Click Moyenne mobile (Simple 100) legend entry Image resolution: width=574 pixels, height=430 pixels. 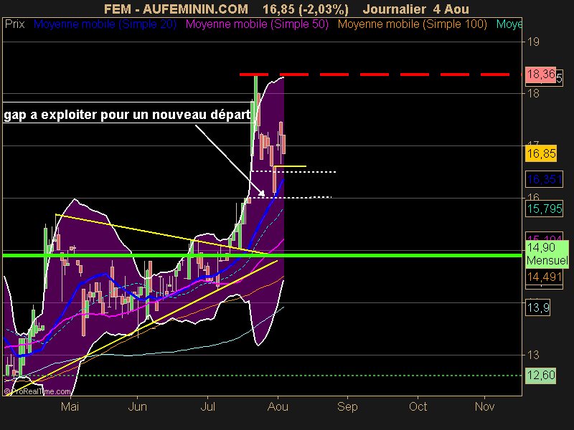click(412, 24)
